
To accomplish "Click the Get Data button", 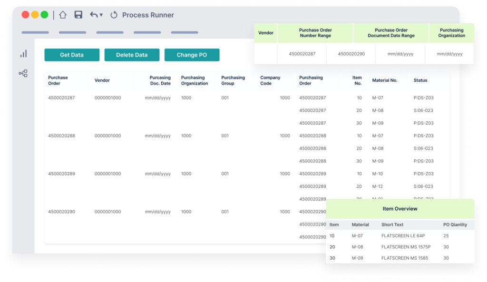I will 72,55.
